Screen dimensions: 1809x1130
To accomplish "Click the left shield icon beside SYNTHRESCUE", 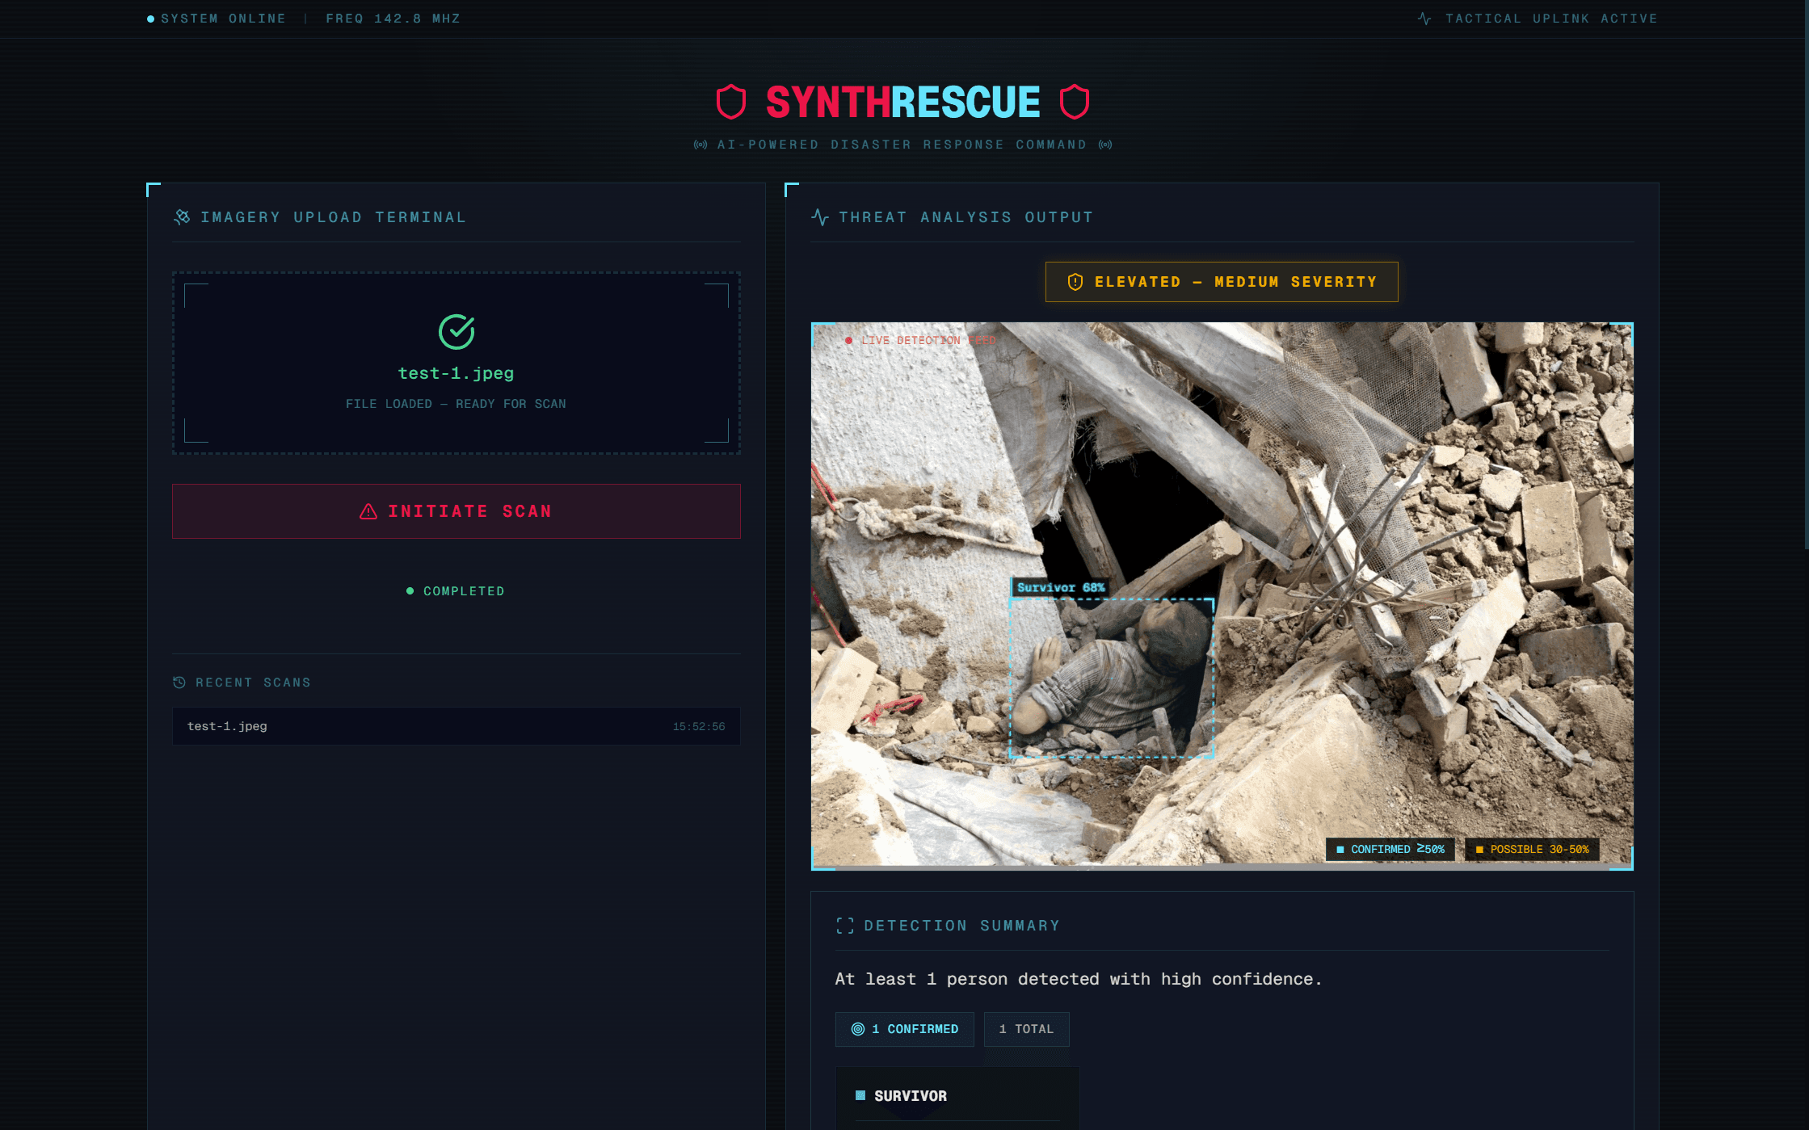I will (730, 102).
